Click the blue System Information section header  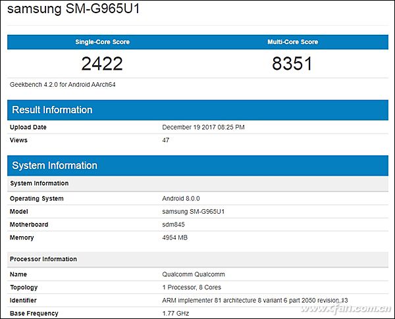(x=197, y=166)
